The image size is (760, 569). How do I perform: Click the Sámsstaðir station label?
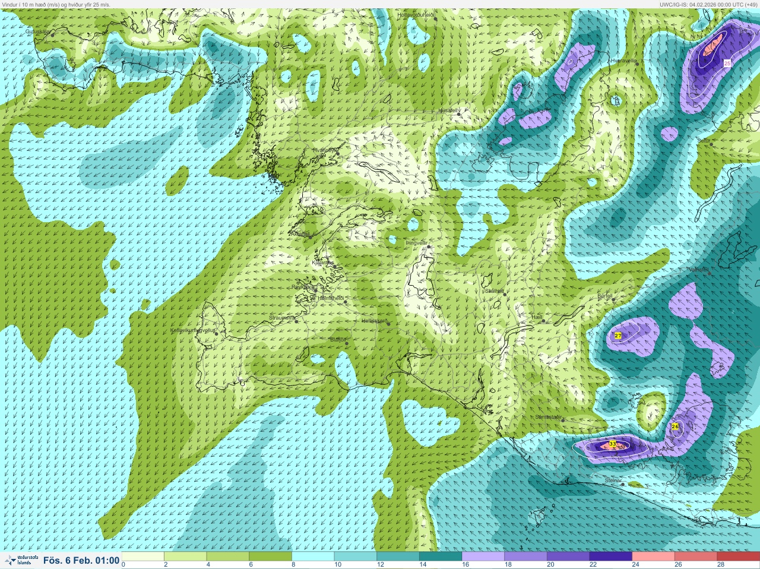tap(548, 417)
